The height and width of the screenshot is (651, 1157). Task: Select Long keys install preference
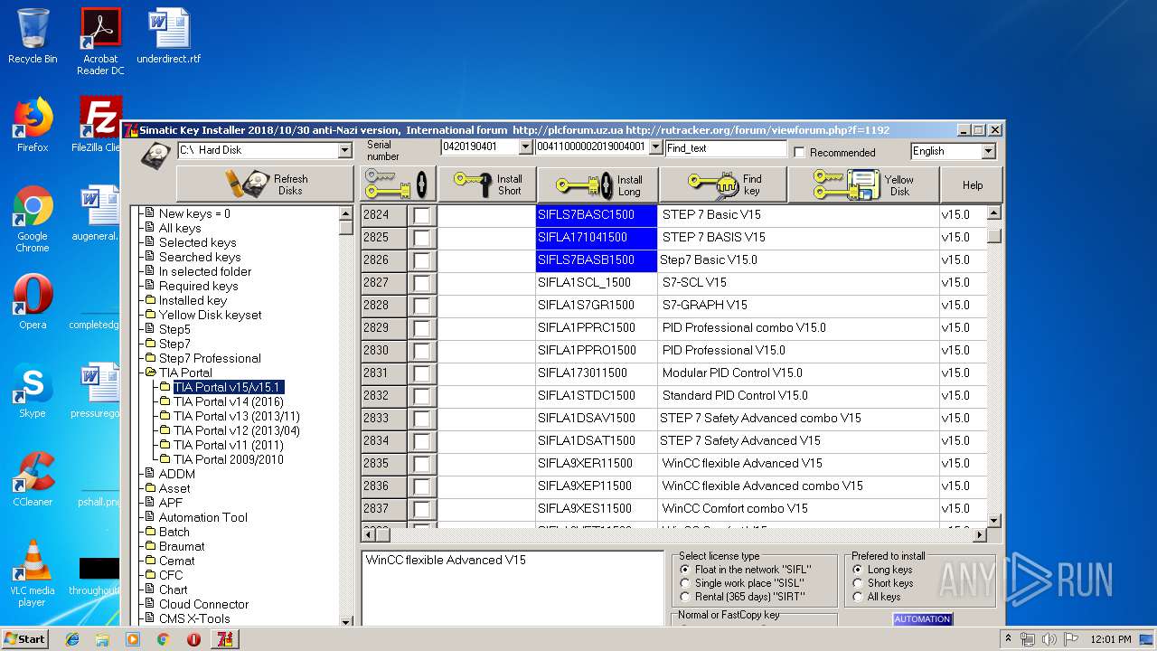click(858, 570)
